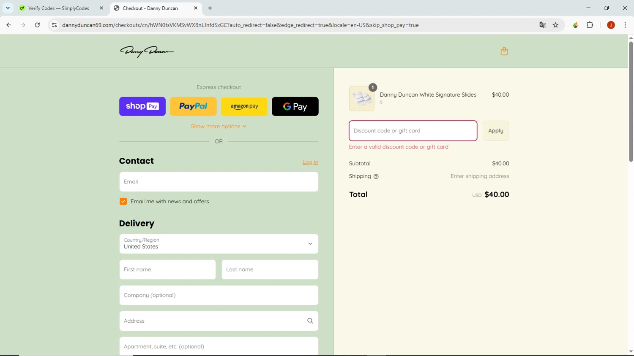Click the Apartment, suite, etc. field
The width and height of the screenshot is (634, 356).
219,346
